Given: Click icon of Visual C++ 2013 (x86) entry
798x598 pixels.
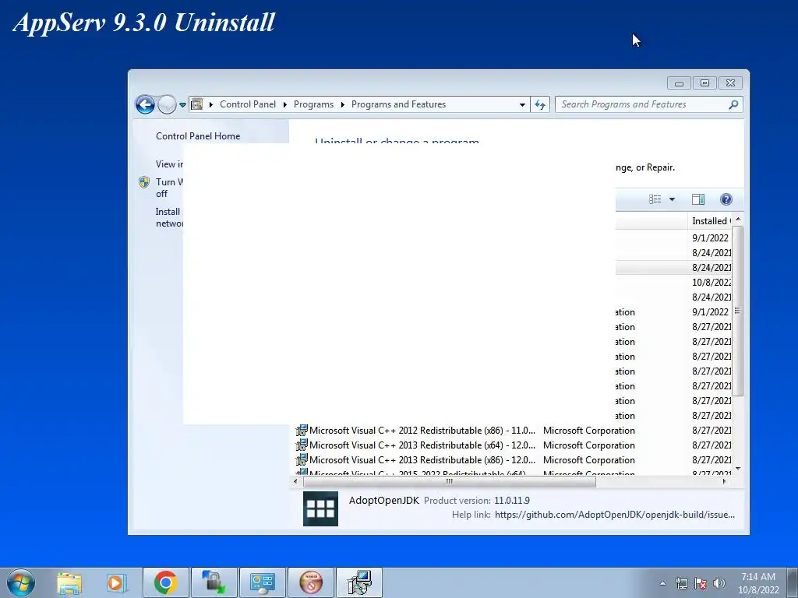Looking at the screenshot, I should click(x=302, y=459).
